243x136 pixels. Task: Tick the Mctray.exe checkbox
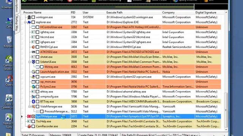pyautogui.click(x=42, y=67)
